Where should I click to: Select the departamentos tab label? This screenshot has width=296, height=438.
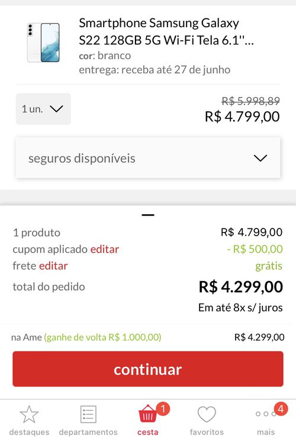(88, 432)
